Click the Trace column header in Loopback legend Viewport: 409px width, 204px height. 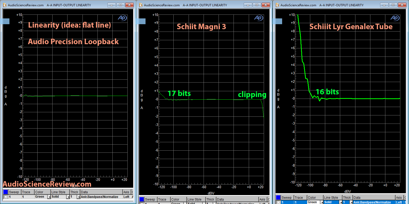pyautogui.click(x=28, y=192)
